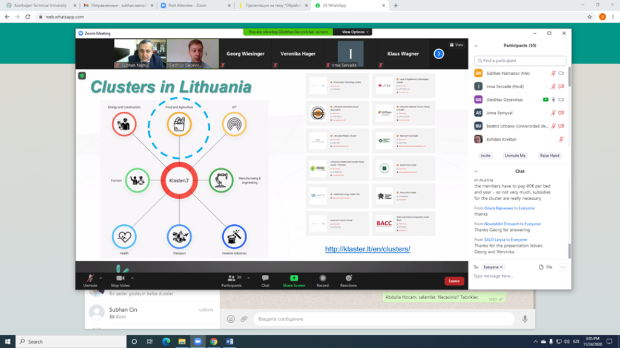
Task: Click Irma Servaitė's video off icon
Action: pyautogui.click(x=561, y=86)
